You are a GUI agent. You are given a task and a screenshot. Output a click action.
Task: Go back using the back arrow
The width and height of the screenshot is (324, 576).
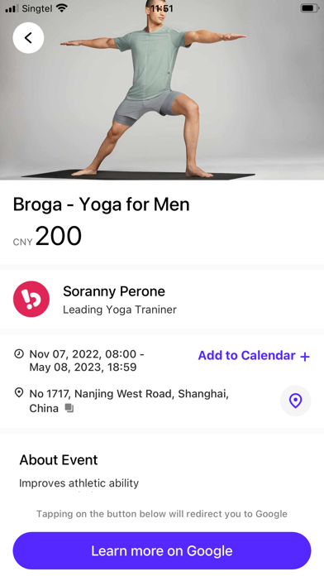click(x=28, y=37)
